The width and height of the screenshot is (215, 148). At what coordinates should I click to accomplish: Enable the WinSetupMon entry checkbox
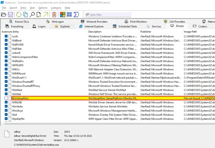(x=6, y=98)
